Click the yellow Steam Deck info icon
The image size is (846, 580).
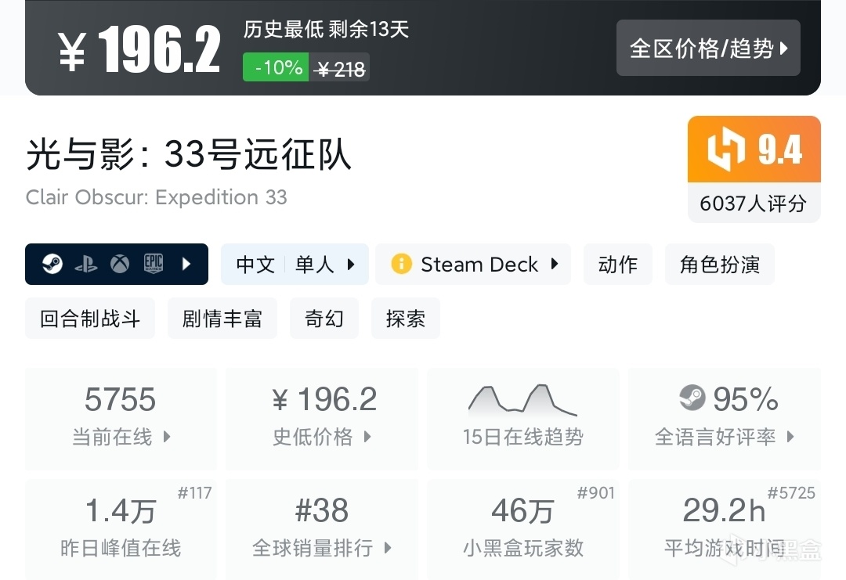(401, 265)
